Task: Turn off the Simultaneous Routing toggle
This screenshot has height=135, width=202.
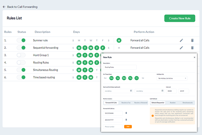Action: coord(21,70)
